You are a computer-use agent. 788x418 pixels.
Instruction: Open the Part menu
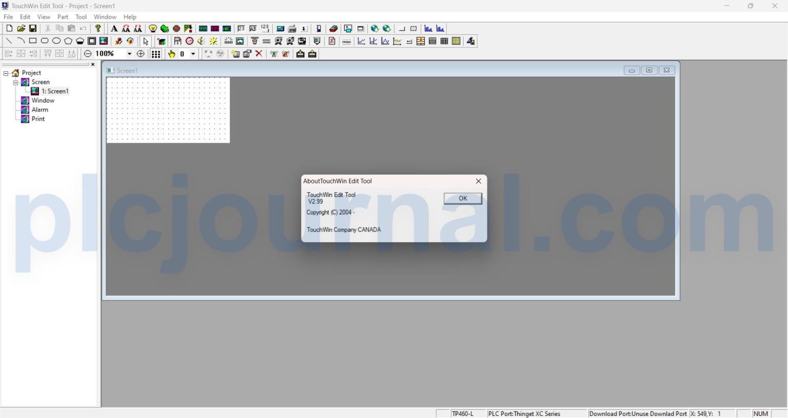click(x=62, y=16)
